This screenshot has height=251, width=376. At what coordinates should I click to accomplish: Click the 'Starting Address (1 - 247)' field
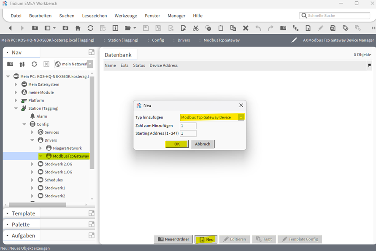click(x=188, y=133)
